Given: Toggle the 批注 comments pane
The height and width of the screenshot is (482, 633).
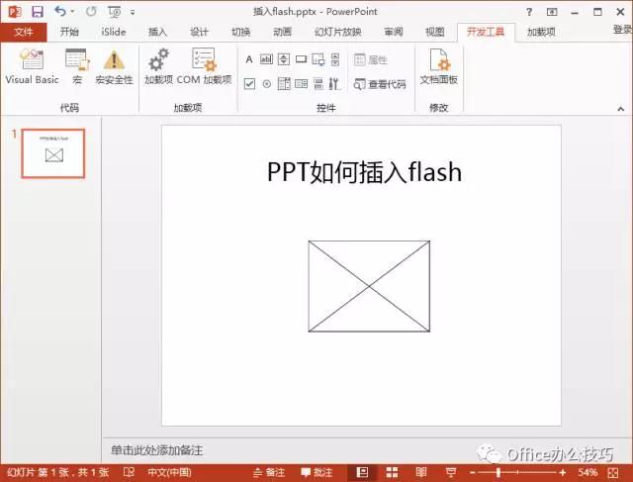Looking at the screenshot, I should tap(316, 472).
